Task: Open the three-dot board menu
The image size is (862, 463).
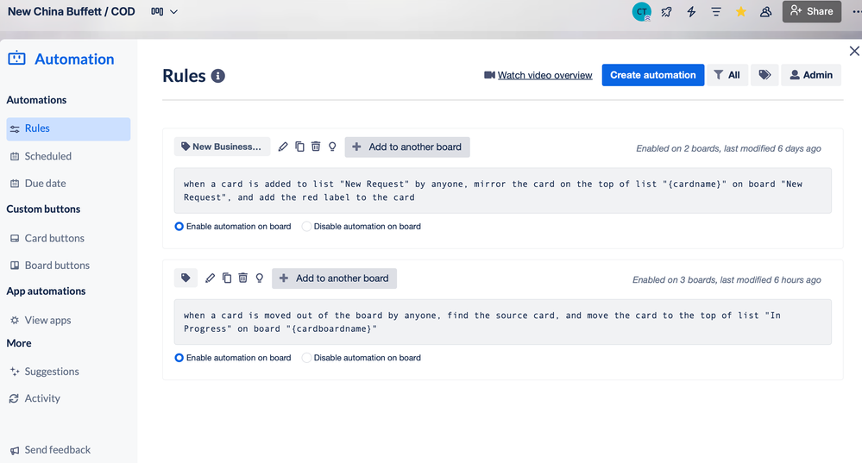Action: pyautogui.click(x=857, y=11)
